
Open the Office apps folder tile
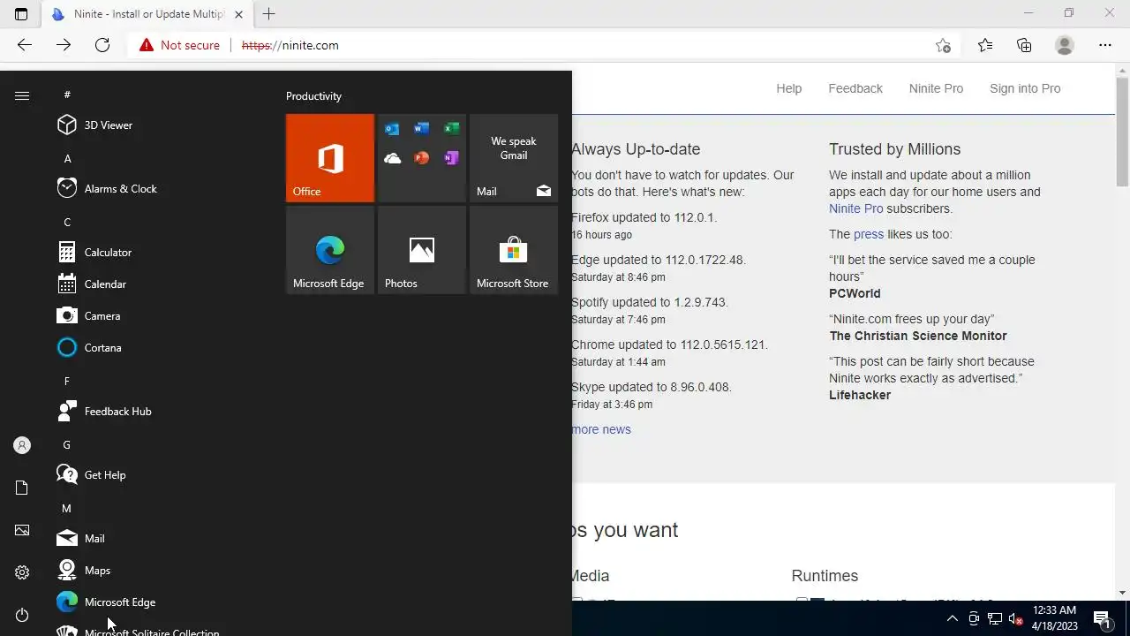coord(422,158)
